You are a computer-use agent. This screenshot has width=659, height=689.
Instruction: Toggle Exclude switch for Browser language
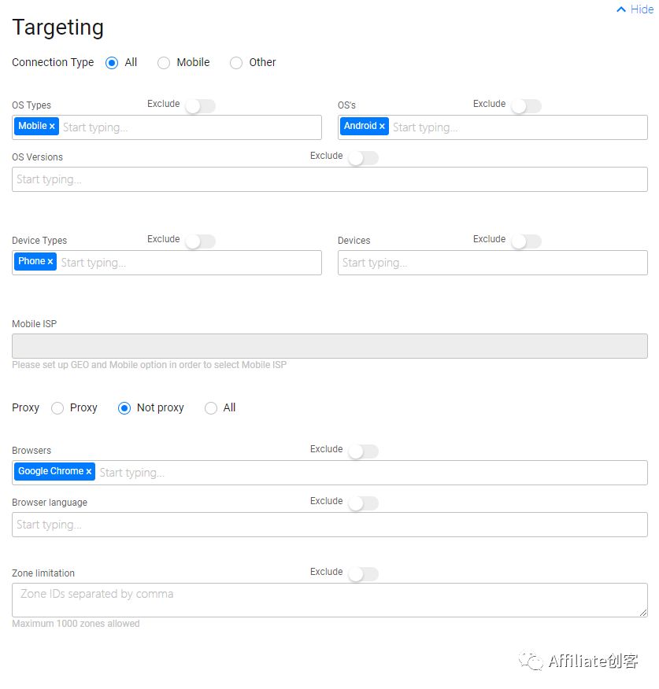(364, 503)
